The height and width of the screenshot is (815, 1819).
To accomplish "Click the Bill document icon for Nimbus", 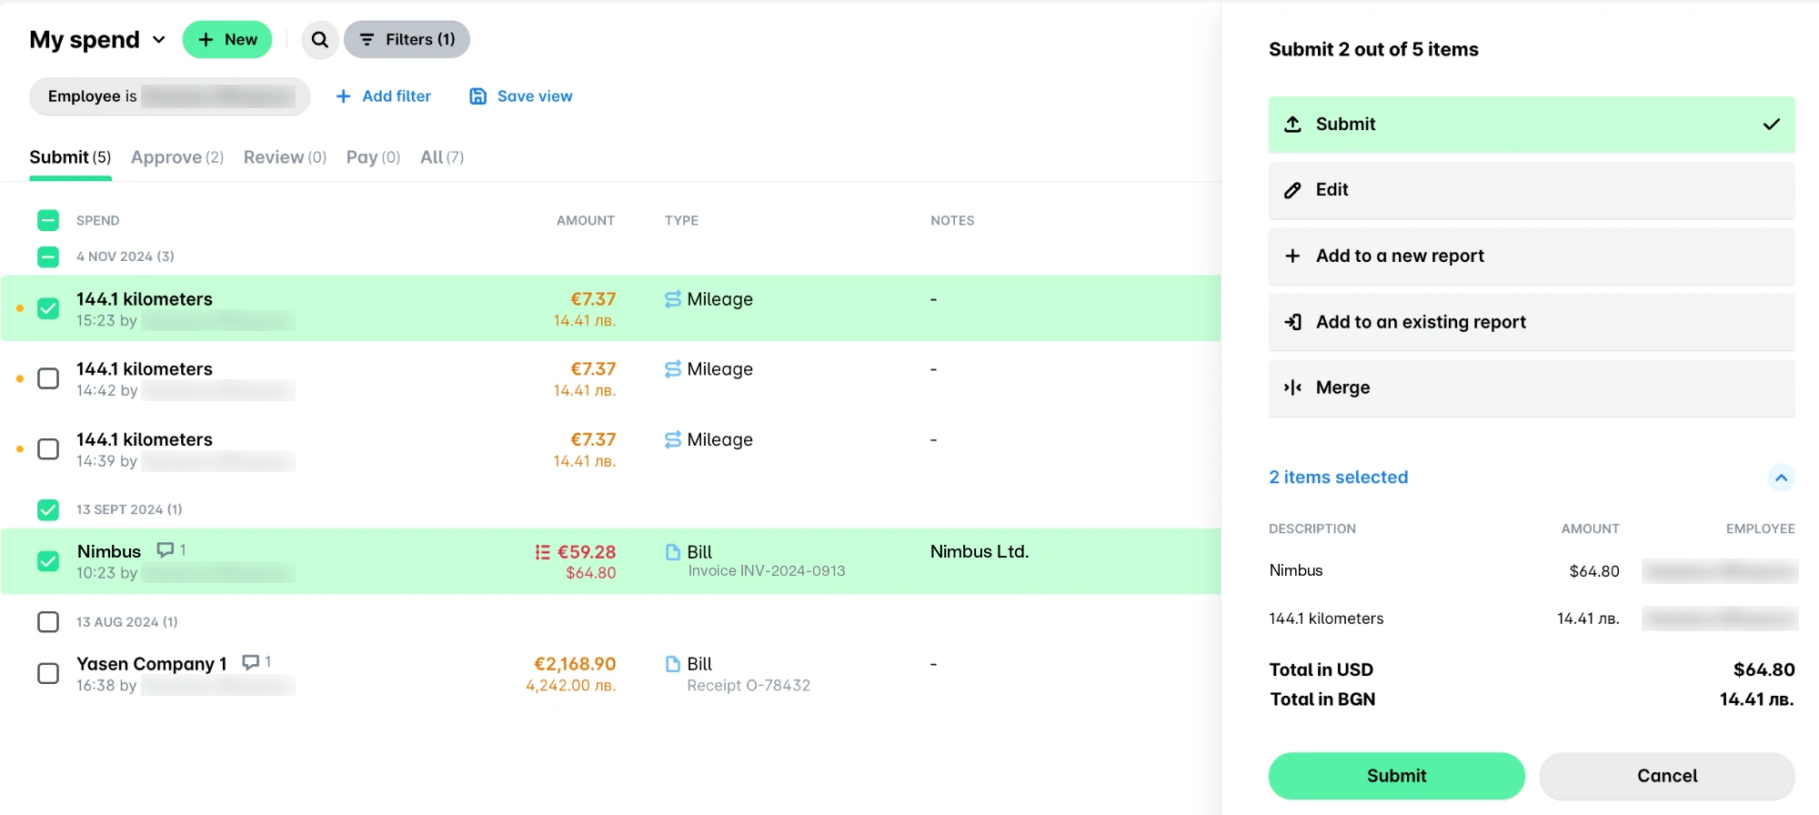I will tap(673, 552).
